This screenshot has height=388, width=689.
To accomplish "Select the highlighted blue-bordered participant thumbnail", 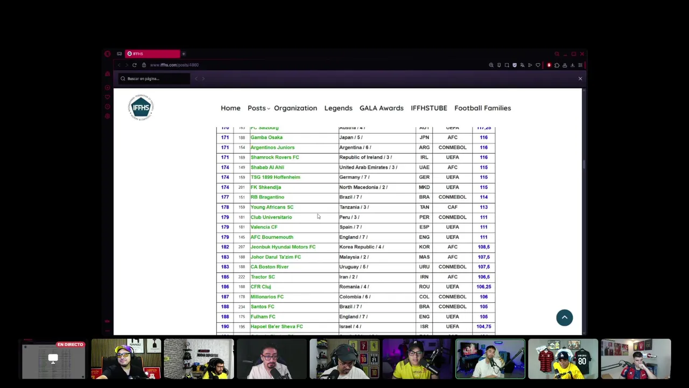I will 490,359.
